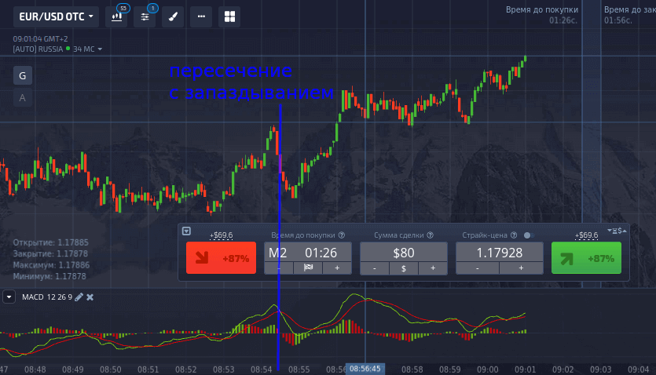Edit MACD indicator with pencil icon
656x375 pixels.
(x=79, y=297)
